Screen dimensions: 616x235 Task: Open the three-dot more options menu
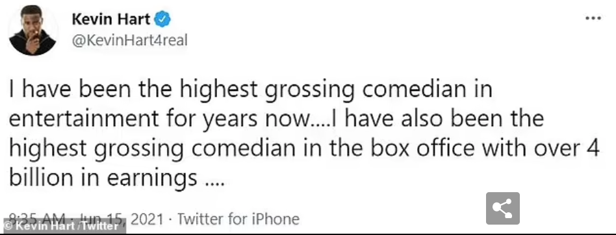[593, 18]
